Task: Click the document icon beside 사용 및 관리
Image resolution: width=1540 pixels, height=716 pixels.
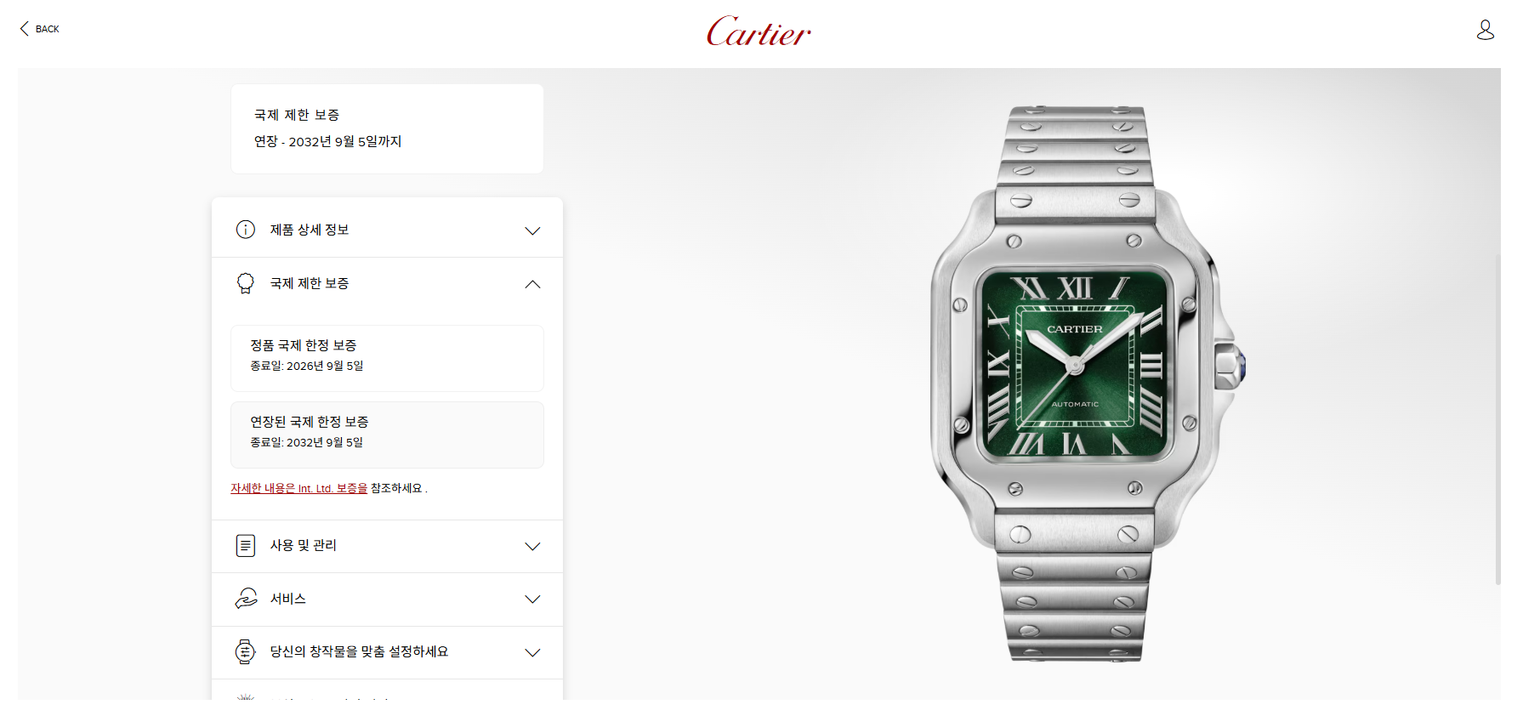Action: pyautogui.click(x=246, y=545)
